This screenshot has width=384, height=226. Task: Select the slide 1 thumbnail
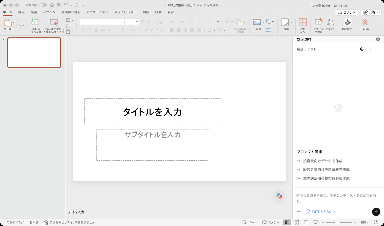pos(34,53)
